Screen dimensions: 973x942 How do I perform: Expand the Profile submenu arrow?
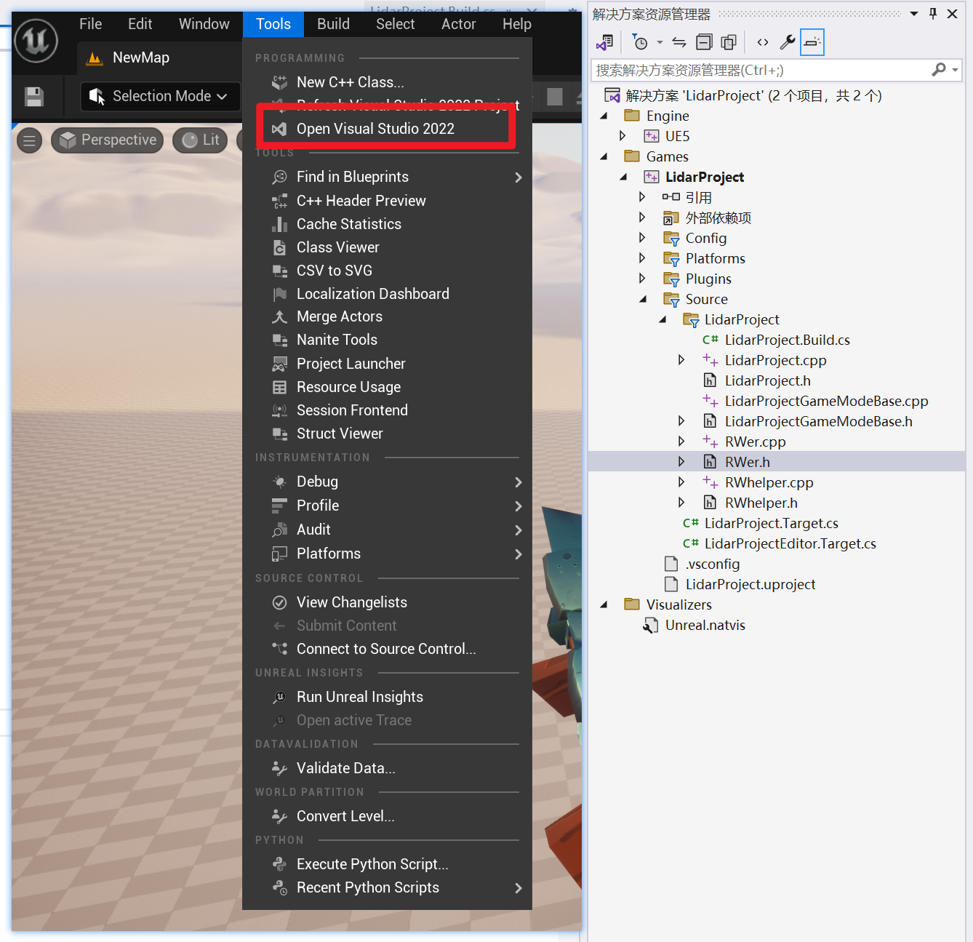(518, 506)
